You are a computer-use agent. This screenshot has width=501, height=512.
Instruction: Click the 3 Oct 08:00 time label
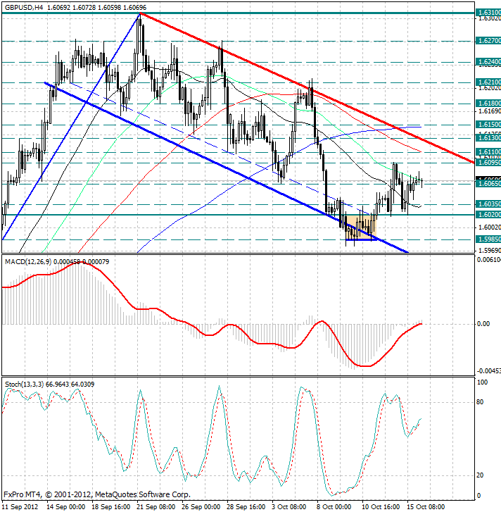coord(289,507)
